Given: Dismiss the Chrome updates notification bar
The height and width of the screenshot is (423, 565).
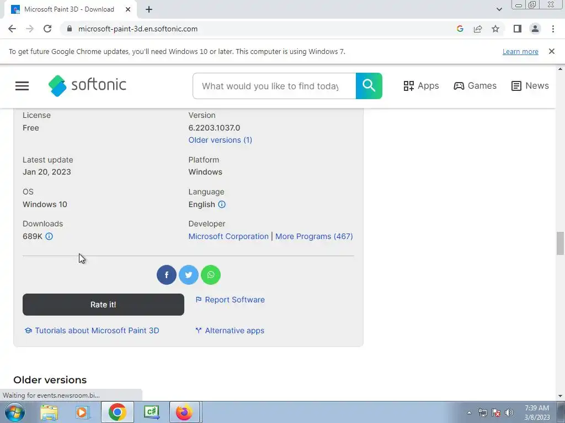Looking at the screenshot, I should tap(552, 51).
